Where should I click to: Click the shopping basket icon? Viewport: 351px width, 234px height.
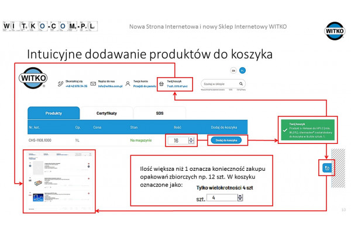click(161, 84)
